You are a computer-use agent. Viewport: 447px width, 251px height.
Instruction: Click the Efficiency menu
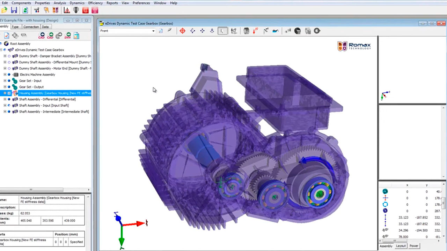coord(95,3)
